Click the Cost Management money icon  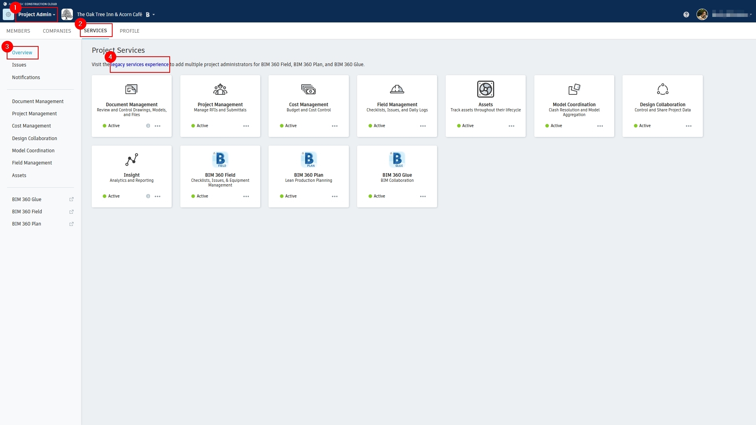(308, 89)
